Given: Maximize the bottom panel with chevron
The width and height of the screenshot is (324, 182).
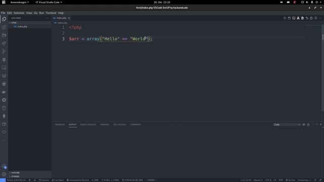Looking at the screenshot, I should pyautogui.click(x=317, y=125).
